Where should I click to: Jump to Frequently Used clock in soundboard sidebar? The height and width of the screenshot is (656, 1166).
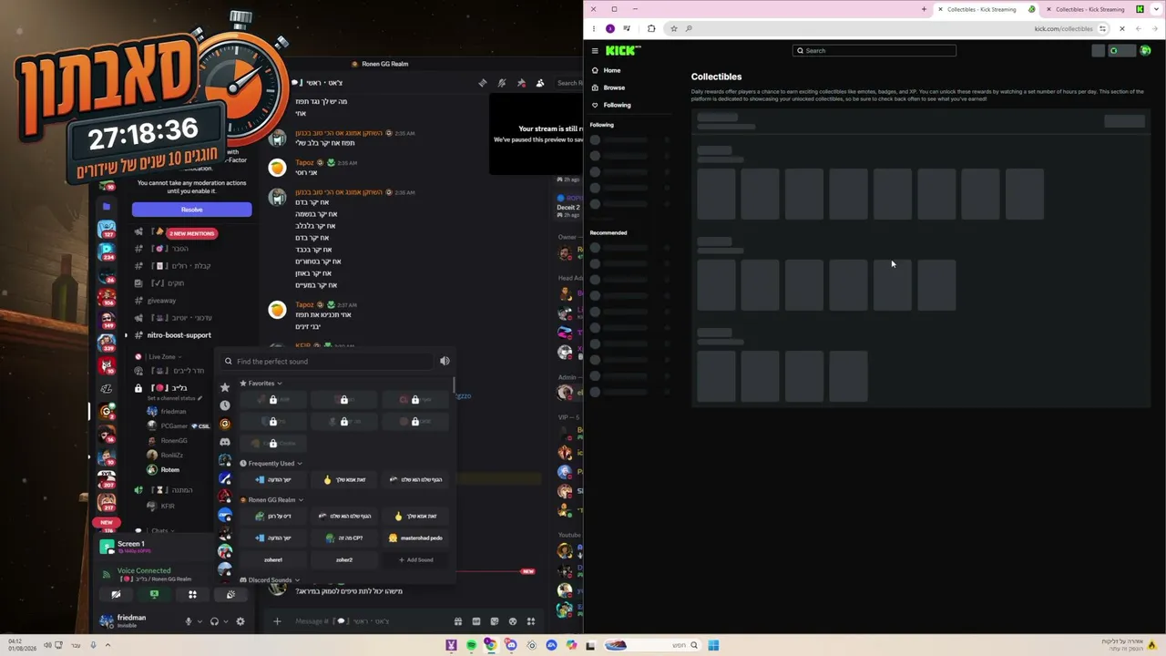[x=225, y=405]
